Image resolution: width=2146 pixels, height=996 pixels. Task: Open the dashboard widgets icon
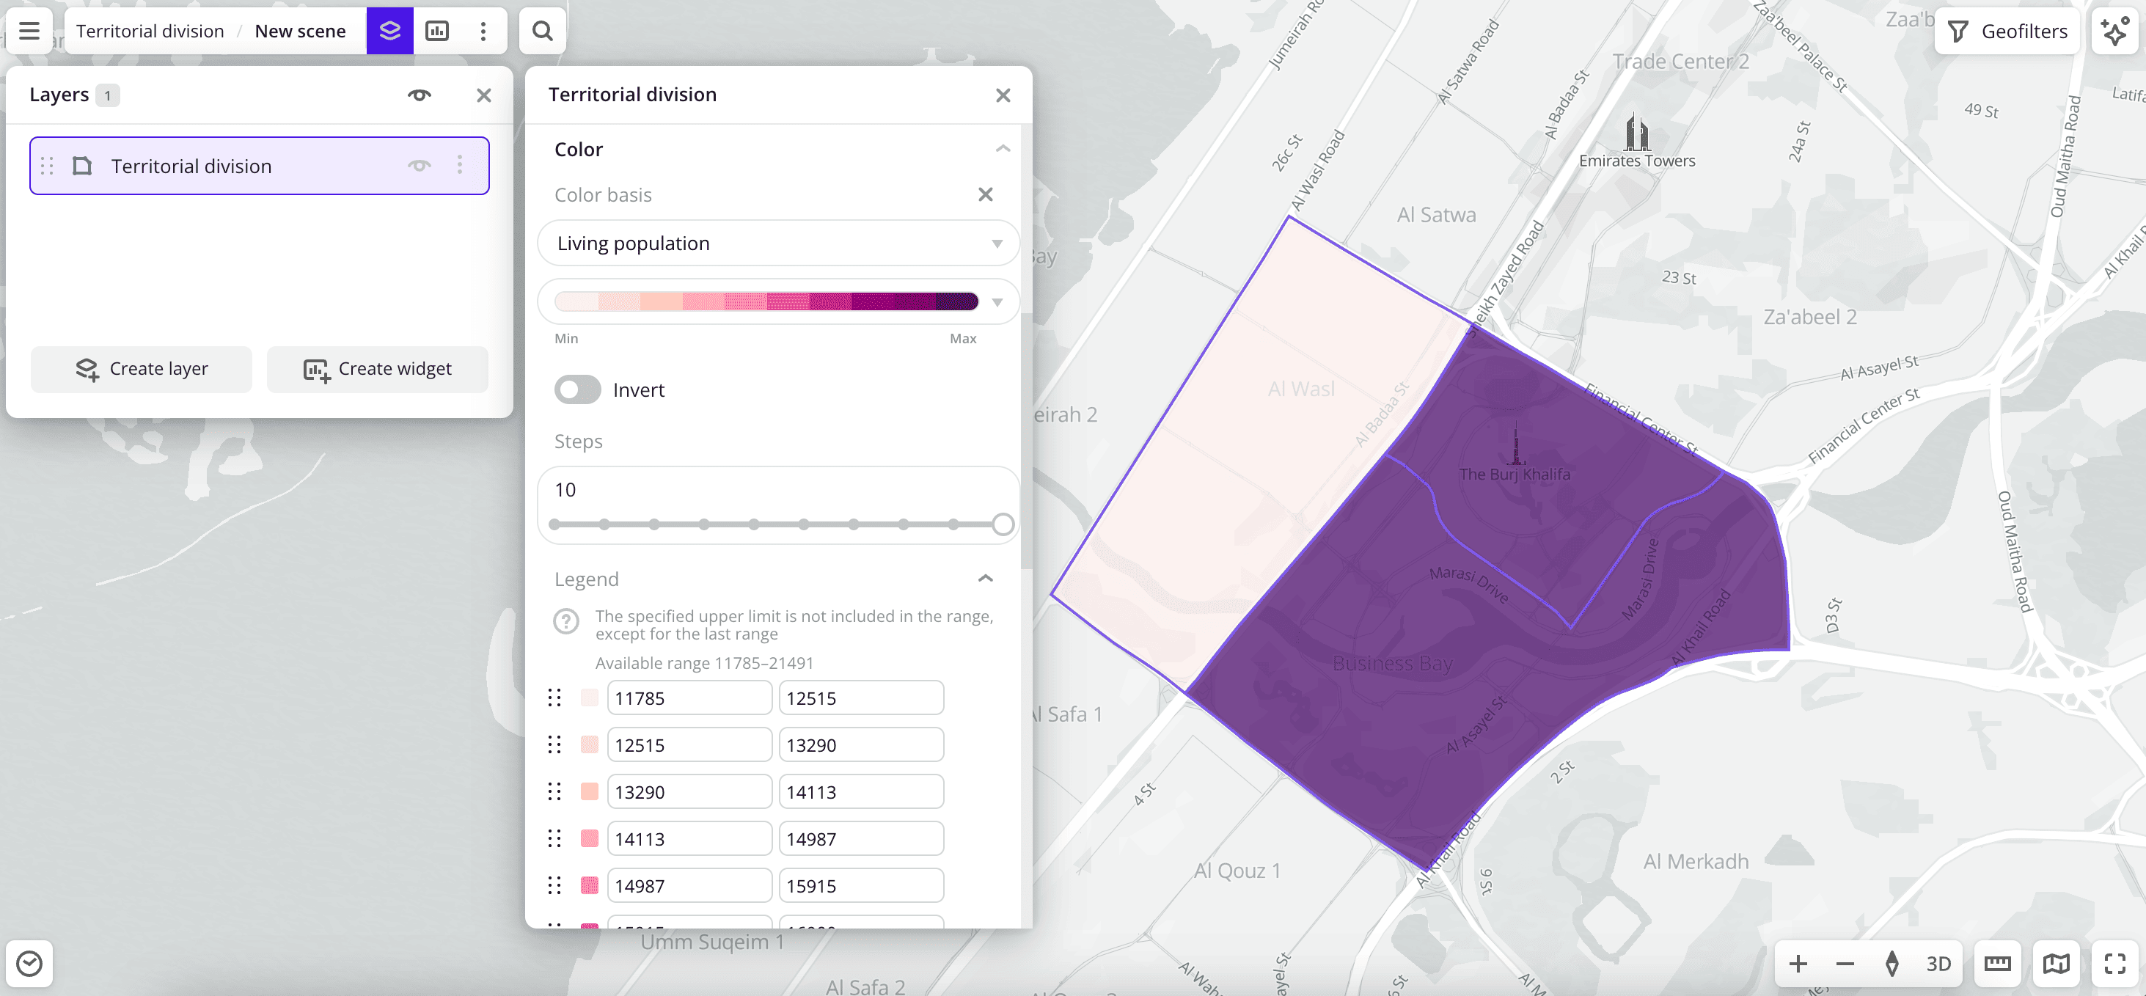(x=436, y=31)
